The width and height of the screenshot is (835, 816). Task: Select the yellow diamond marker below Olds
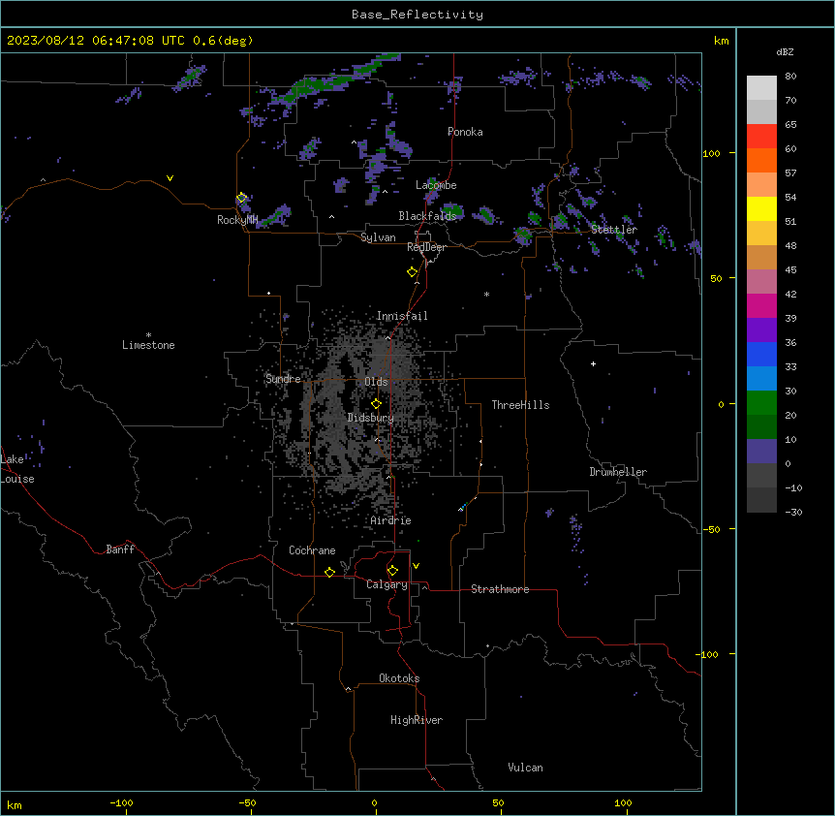[x=376, y=404]
